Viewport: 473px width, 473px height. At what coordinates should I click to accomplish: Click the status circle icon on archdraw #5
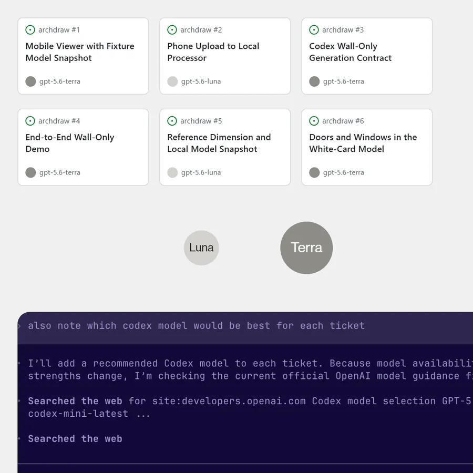172,121
